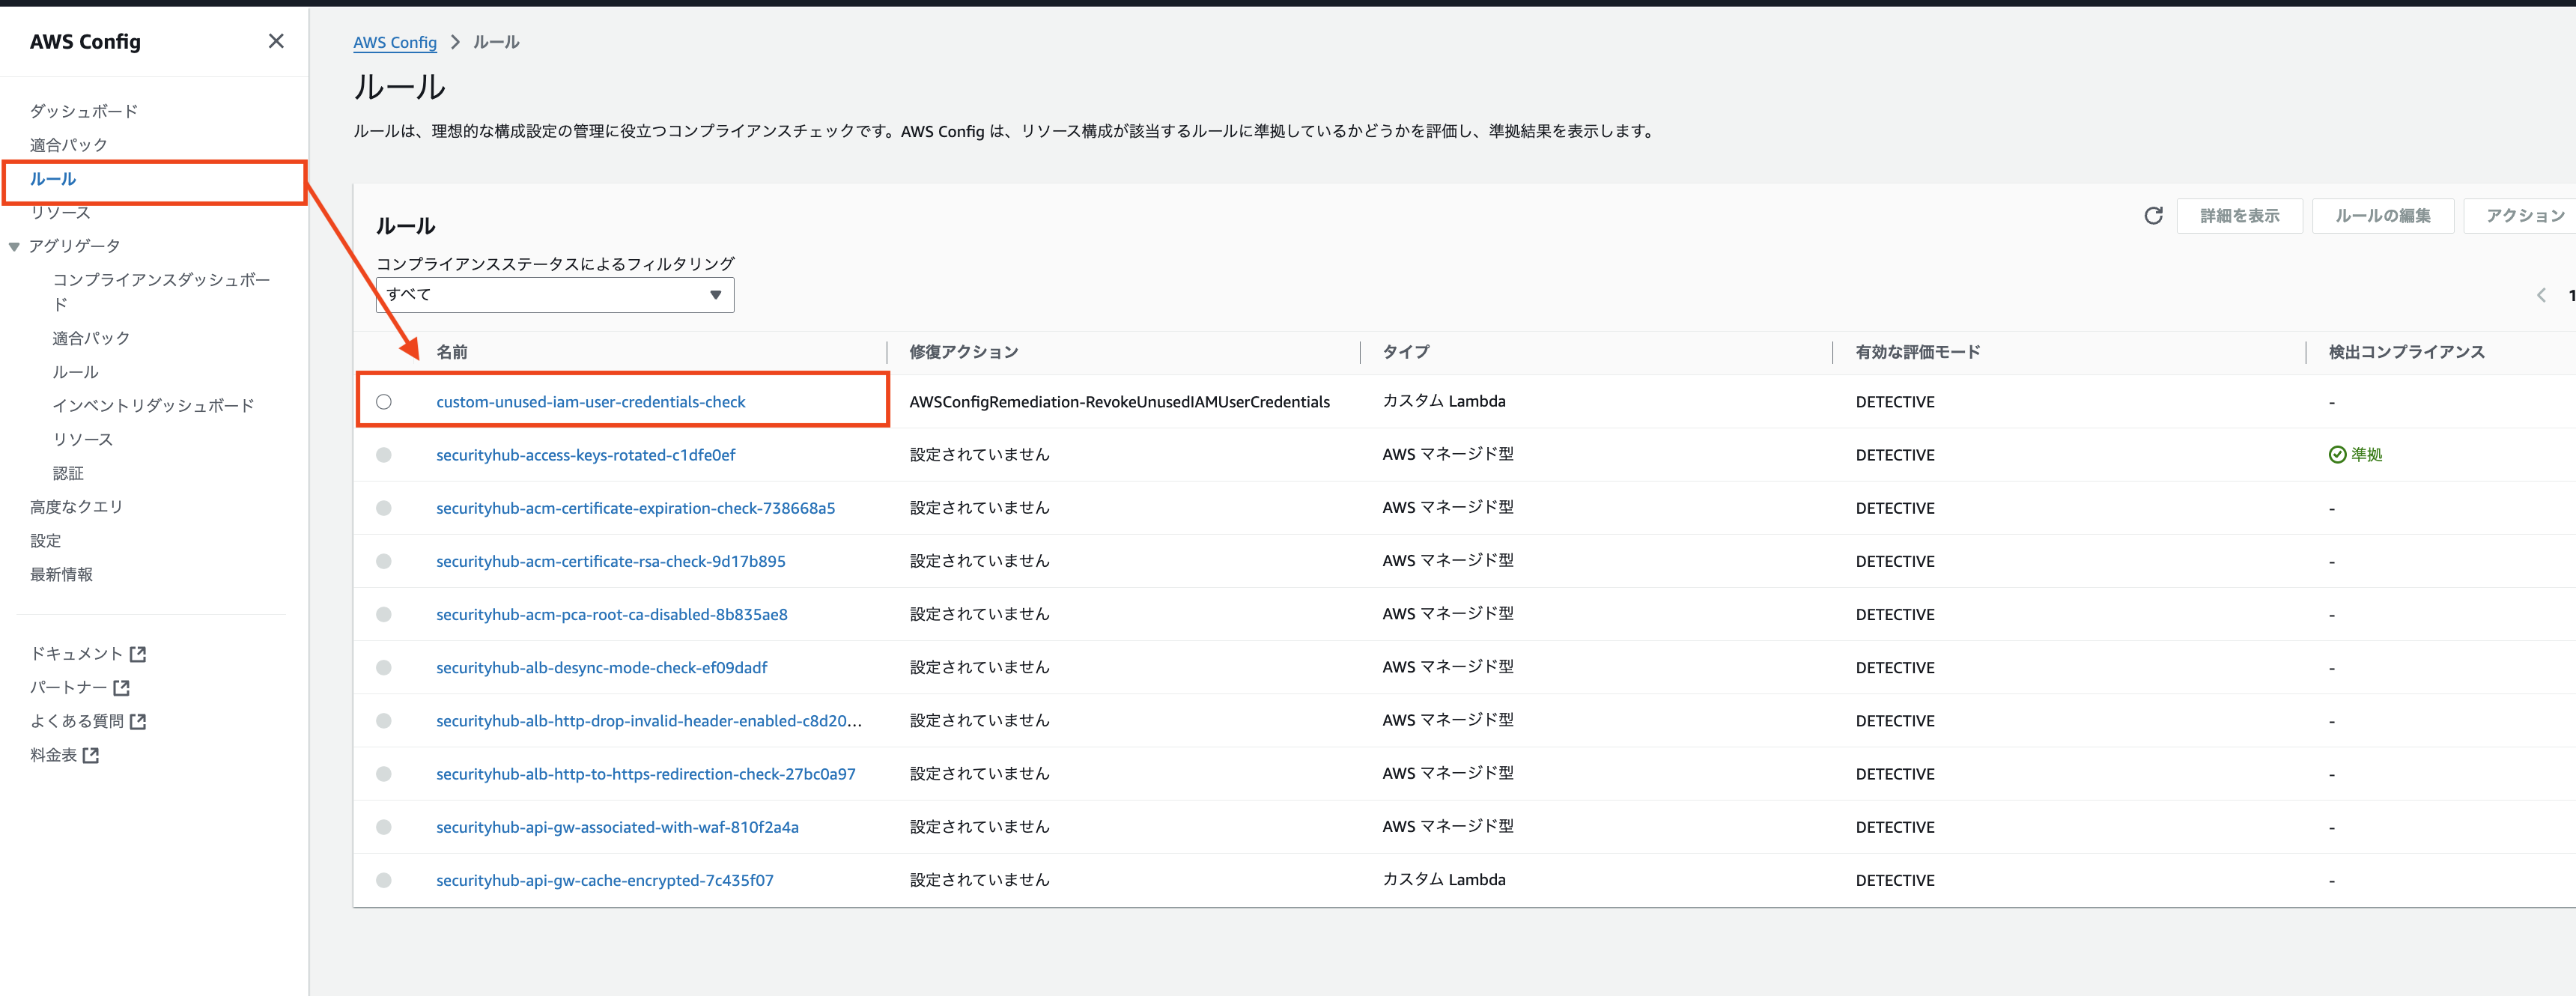
Task: Open 最新情報 in the sidebar
Action: pyautogui.click(x=61, y=574)
